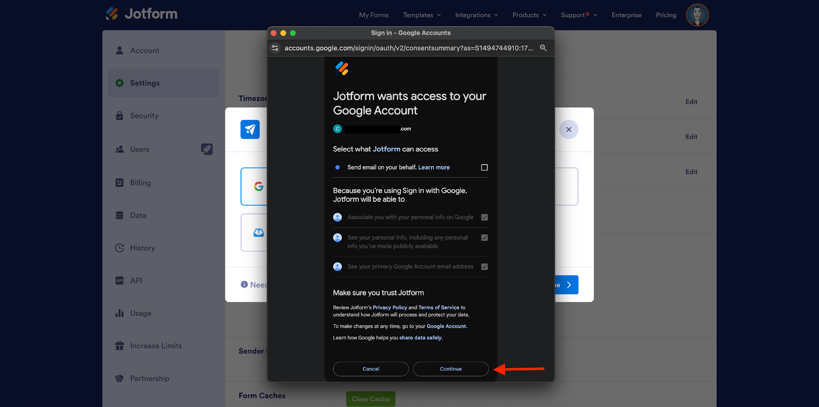Click the Associate you with personal info checkbox
819x407 pixels.
point(484,217)
